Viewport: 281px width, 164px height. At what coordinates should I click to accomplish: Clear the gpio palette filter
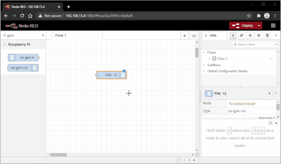pos(43,36)
